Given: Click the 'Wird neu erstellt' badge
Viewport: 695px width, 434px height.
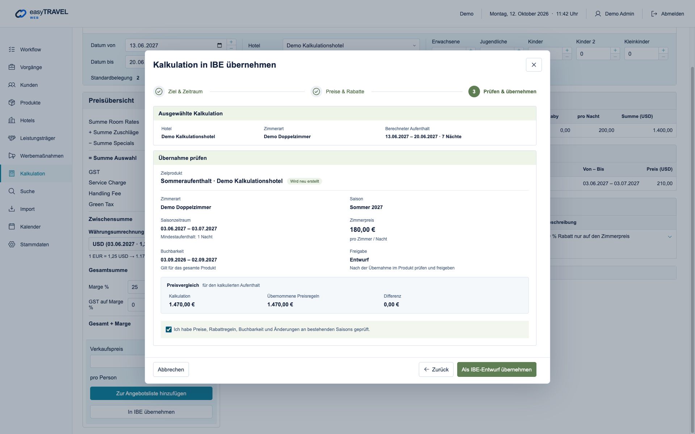Looking at the screenshot, I should [304, 181].
